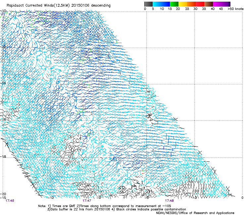Click the chart title 'Rapidscat Corrected Winds(12.5KM)'
The width and height of the screenshot is (245, 215).
tap(38, 5)
